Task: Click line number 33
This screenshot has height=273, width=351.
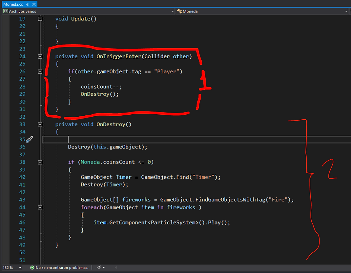Action: tap(22, 124)
